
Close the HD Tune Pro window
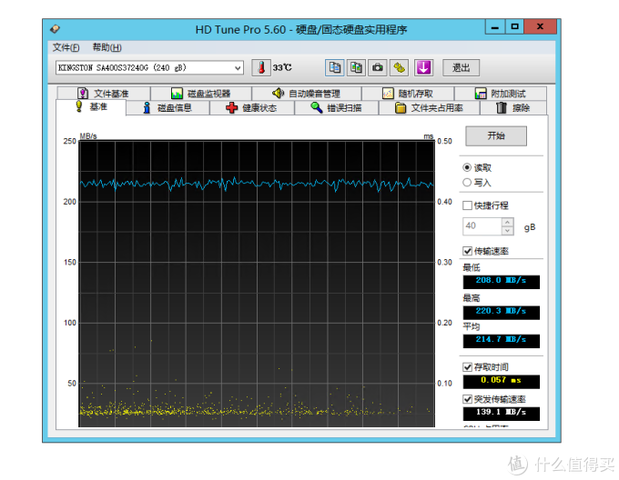540,26
